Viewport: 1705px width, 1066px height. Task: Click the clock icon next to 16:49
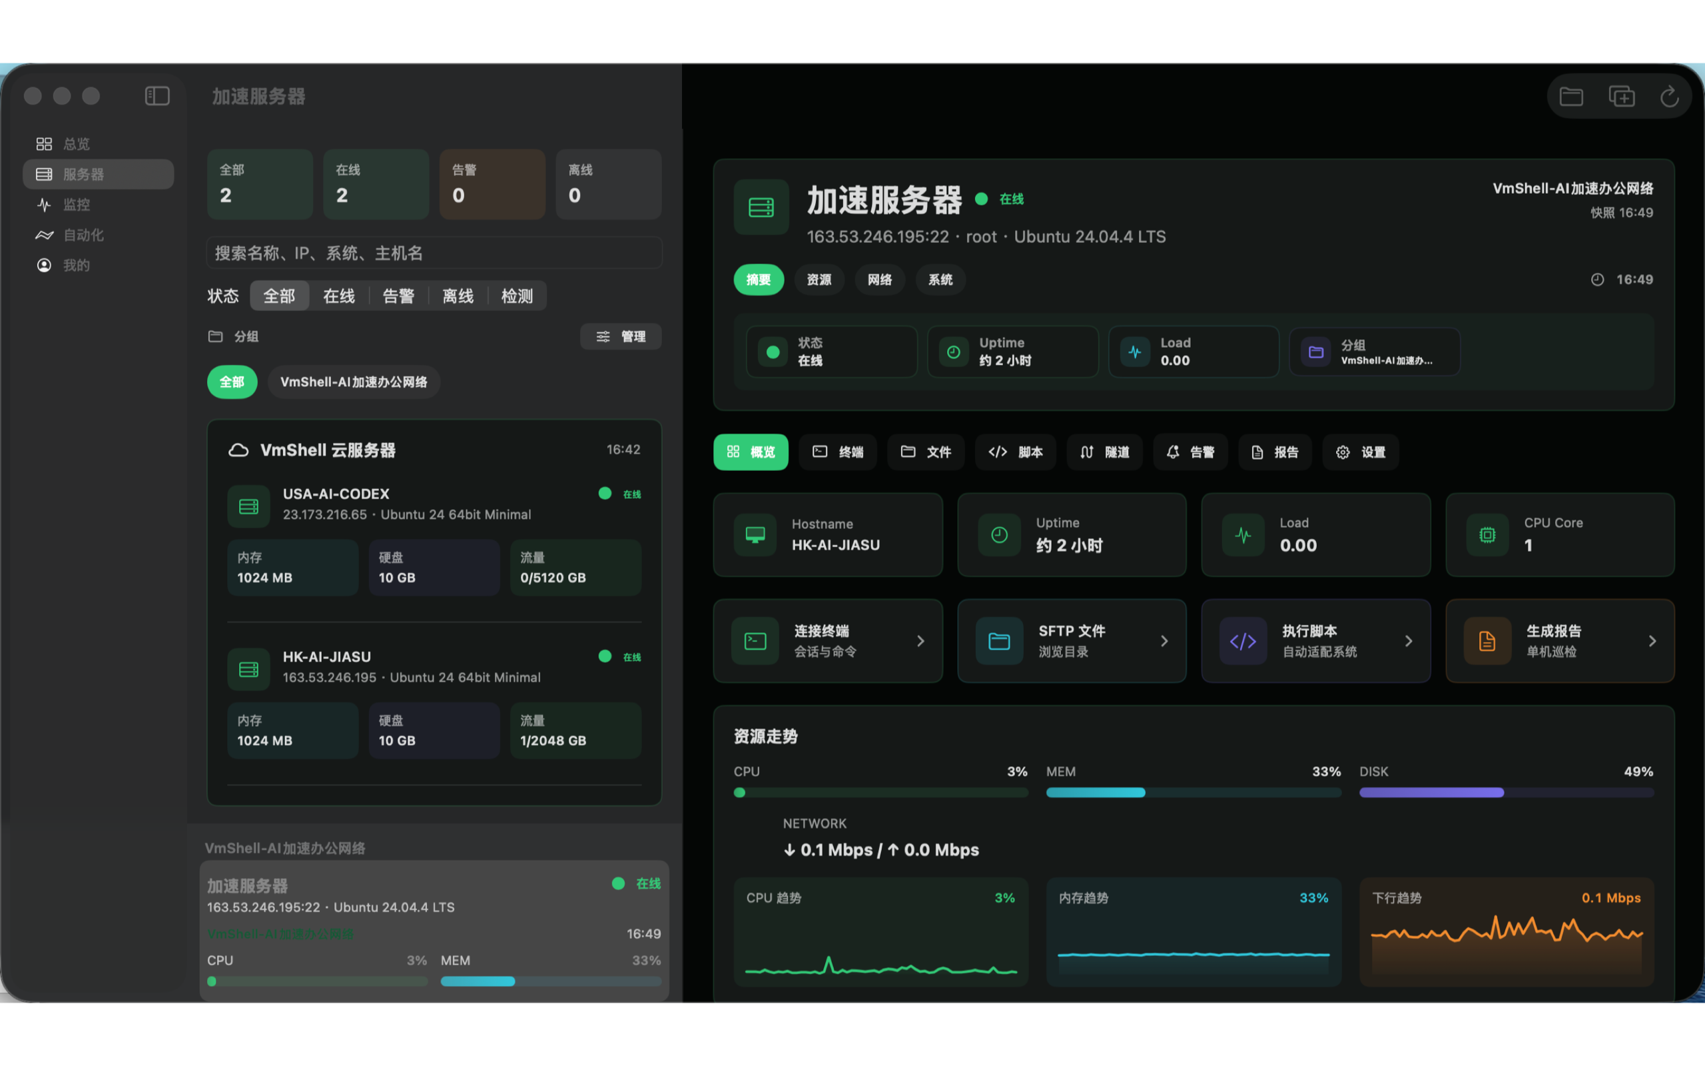(1597, 280)
